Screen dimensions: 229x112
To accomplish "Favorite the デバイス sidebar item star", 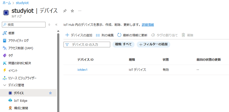I will [50, 93].
